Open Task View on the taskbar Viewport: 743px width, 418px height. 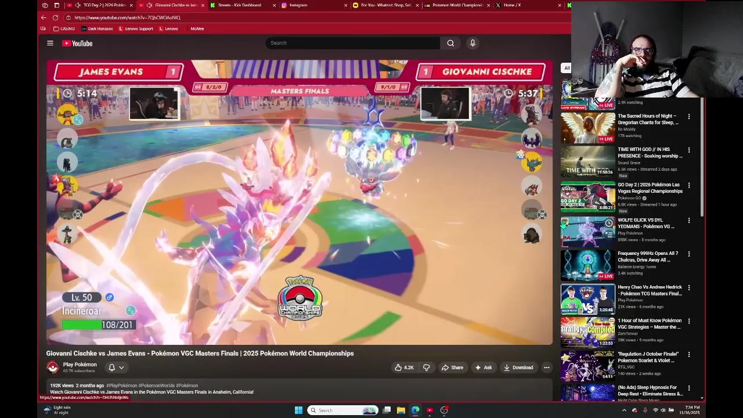coord(387,410)
